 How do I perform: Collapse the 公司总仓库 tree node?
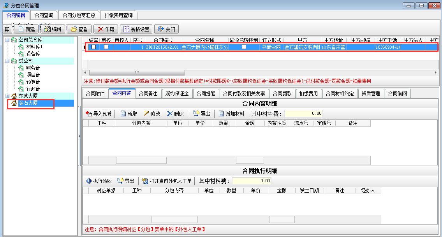coord(7,40)
